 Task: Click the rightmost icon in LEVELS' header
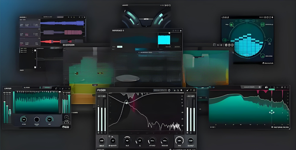tap(272, 17)
